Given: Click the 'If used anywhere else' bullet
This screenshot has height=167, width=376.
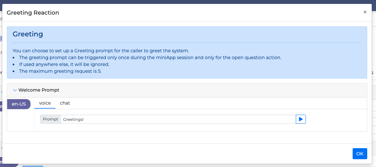Looking at the screenshot, I should click(64, 64).
